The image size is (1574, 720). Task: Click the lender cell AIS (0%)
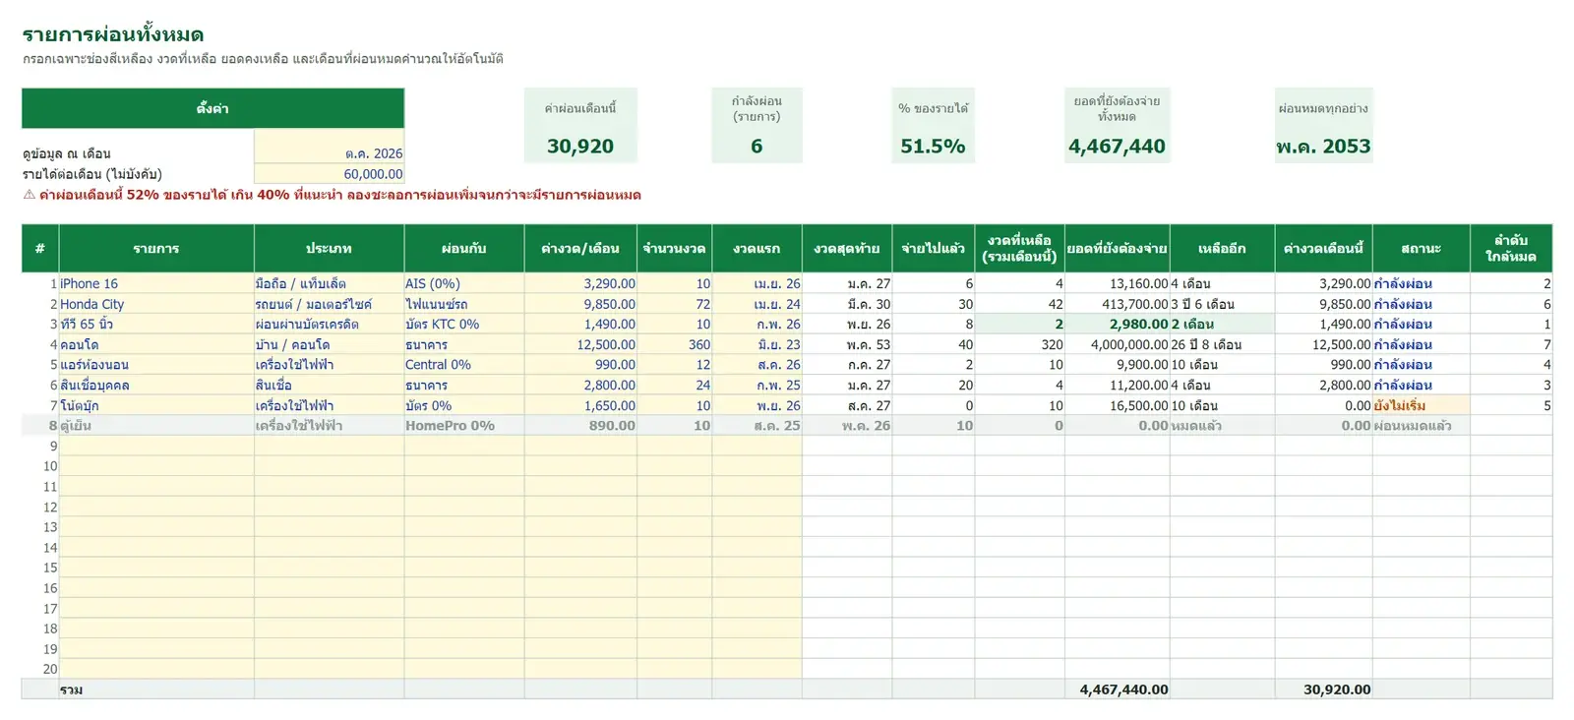click(464, 283)
